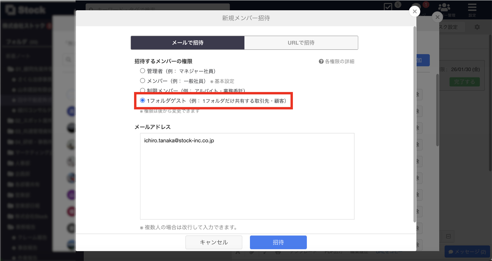Click the キャンセル cancel button

tap(214, 242)
